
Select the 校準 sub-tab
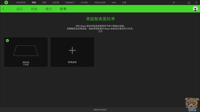tap(63, 9)
